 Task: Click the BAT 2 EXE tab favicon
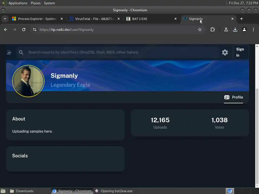tap(128, 19)
